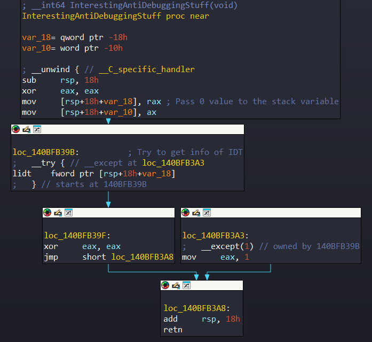Click loc_140BFB3A3 reference in __try comment
This screenshot has height=342, width=372.
point(173,162)
